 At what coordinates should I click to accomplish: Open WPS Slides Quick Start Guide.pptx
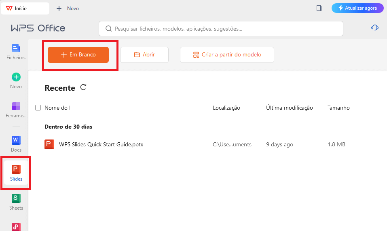[x=101, y=144]
